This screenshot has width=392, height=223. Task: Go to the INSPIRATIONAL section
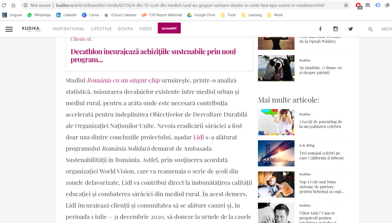[x=69, y=29]
